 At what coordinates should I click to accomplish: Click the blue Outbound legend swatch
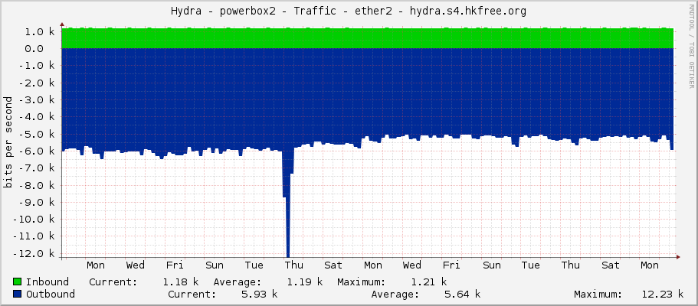18,294
